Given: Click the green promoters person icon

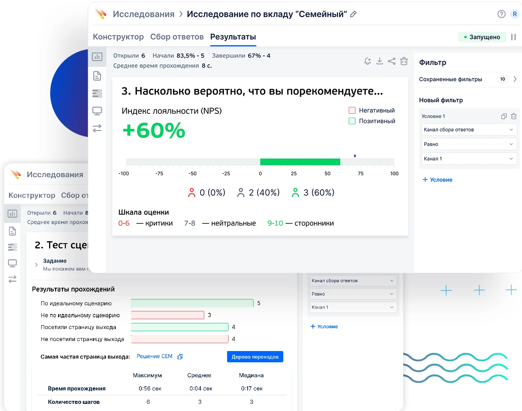Looking at the screenshot, I should (295, 193).
